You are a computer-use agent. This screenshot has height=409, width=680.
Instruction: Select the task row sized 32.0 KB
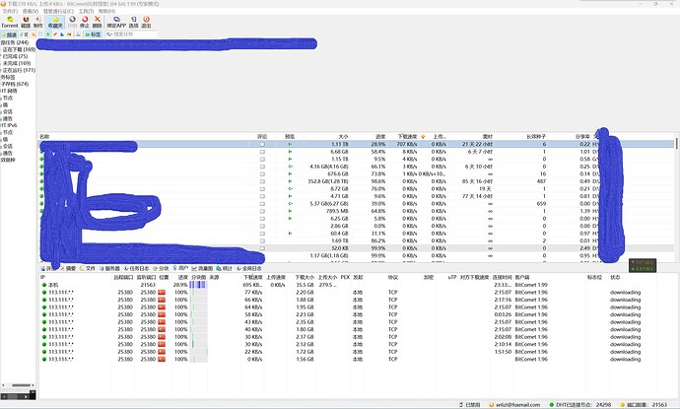pyautogui.click(x=357, y=248)
